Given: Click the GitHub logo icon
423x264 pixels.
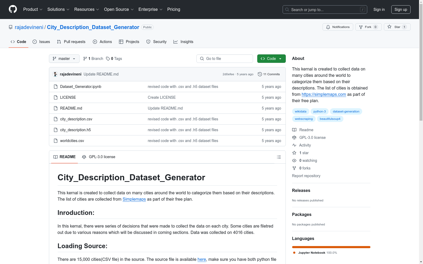Looking at the screenshot, I should [13, 9].
